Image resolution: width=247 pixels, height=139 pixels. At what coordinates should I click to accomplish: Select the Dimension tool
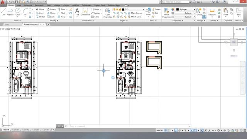click(x=85, y=12)
